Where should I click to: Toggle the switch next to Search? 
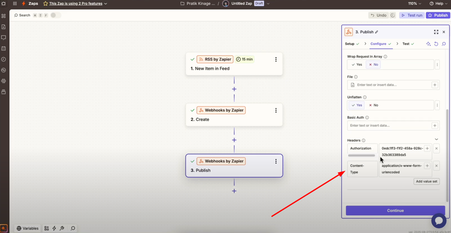click(x=56, y=15)
